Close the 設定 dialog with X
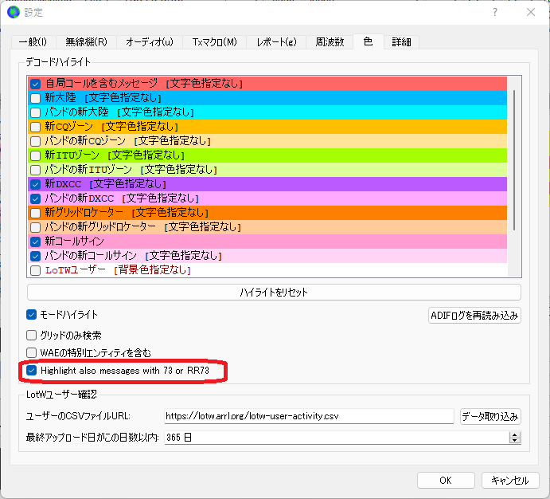Viewport: 550px width, 499px height. 531,12
